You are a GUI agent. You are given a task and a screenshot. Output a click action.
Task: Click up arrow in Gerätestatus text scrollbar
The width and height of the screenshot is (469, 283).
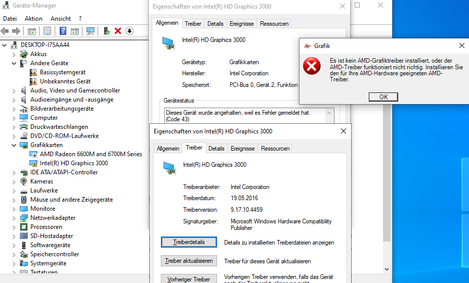tap(329, 113)
